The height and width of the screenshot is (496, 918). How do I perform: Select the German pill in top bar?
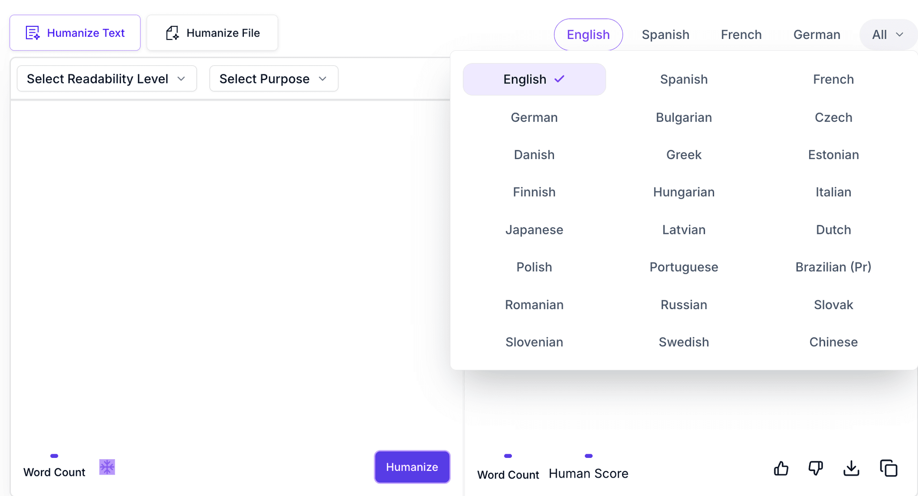point(816,35)
